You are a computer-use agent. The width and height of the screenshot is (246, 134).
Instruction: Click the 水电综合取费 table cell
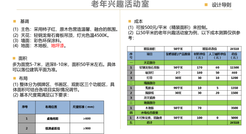[x=149, y=113]
